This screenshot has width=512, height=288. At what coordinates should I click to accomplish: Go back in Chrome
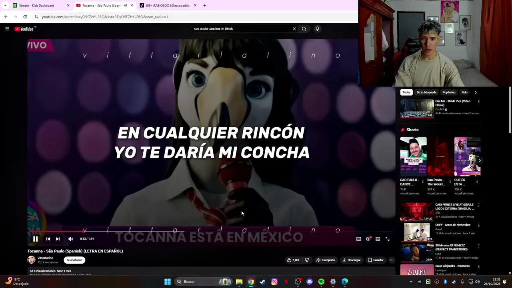pos(6,17)
